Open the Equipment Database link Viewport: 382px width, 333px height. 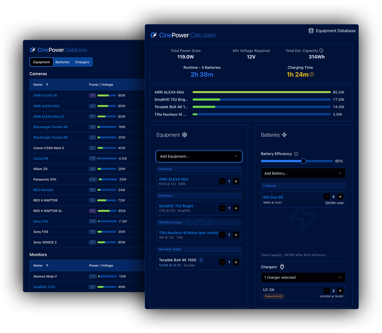pyautogui.click(x=332, y=31)
